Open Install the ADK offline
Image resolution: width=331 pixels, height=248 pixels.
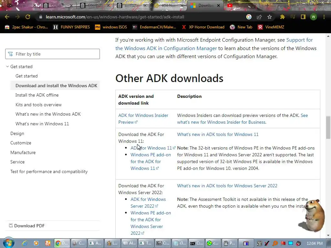(x=37, y=95)
